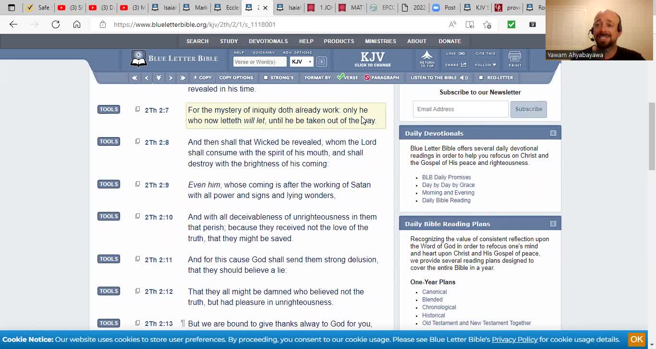Jump to next book double-right arrow
Screen dimensions: 656x349
[182, 78]
